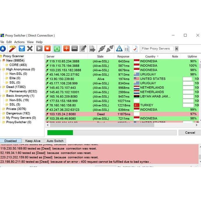Screen dimensions: 201x201
Task: Sort by the Response column header
Action: click(123, 57)
